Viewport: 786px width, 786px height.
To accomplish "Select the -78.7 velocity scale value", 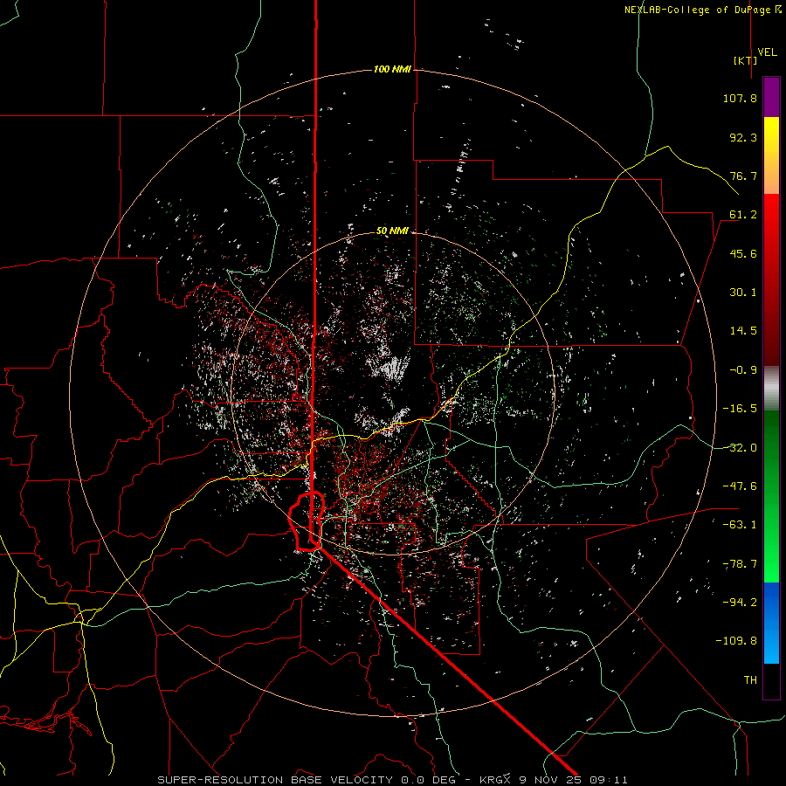I will (x=740, y=564).
